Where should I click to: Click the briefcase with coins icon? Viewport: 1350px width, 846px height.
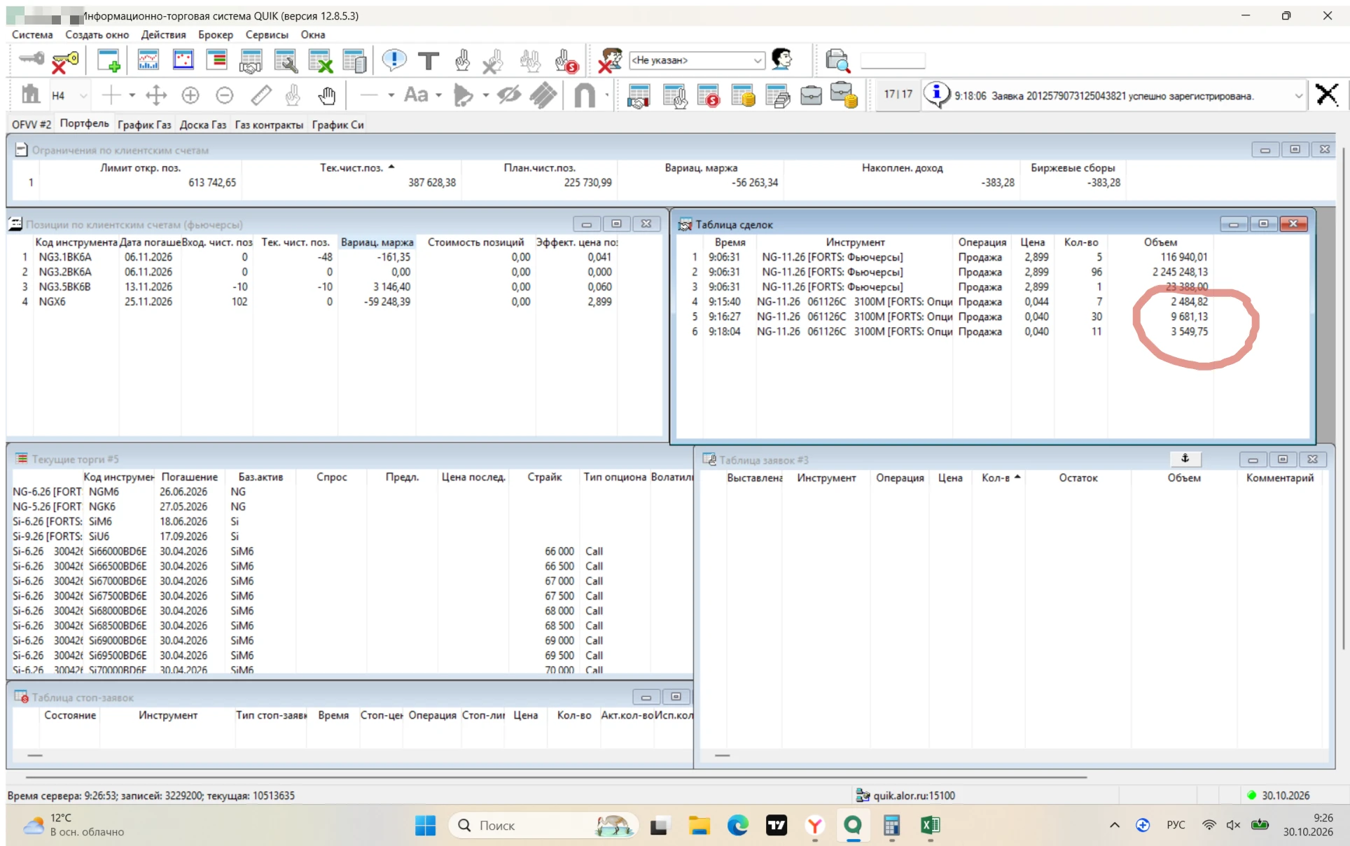[844, 95]
